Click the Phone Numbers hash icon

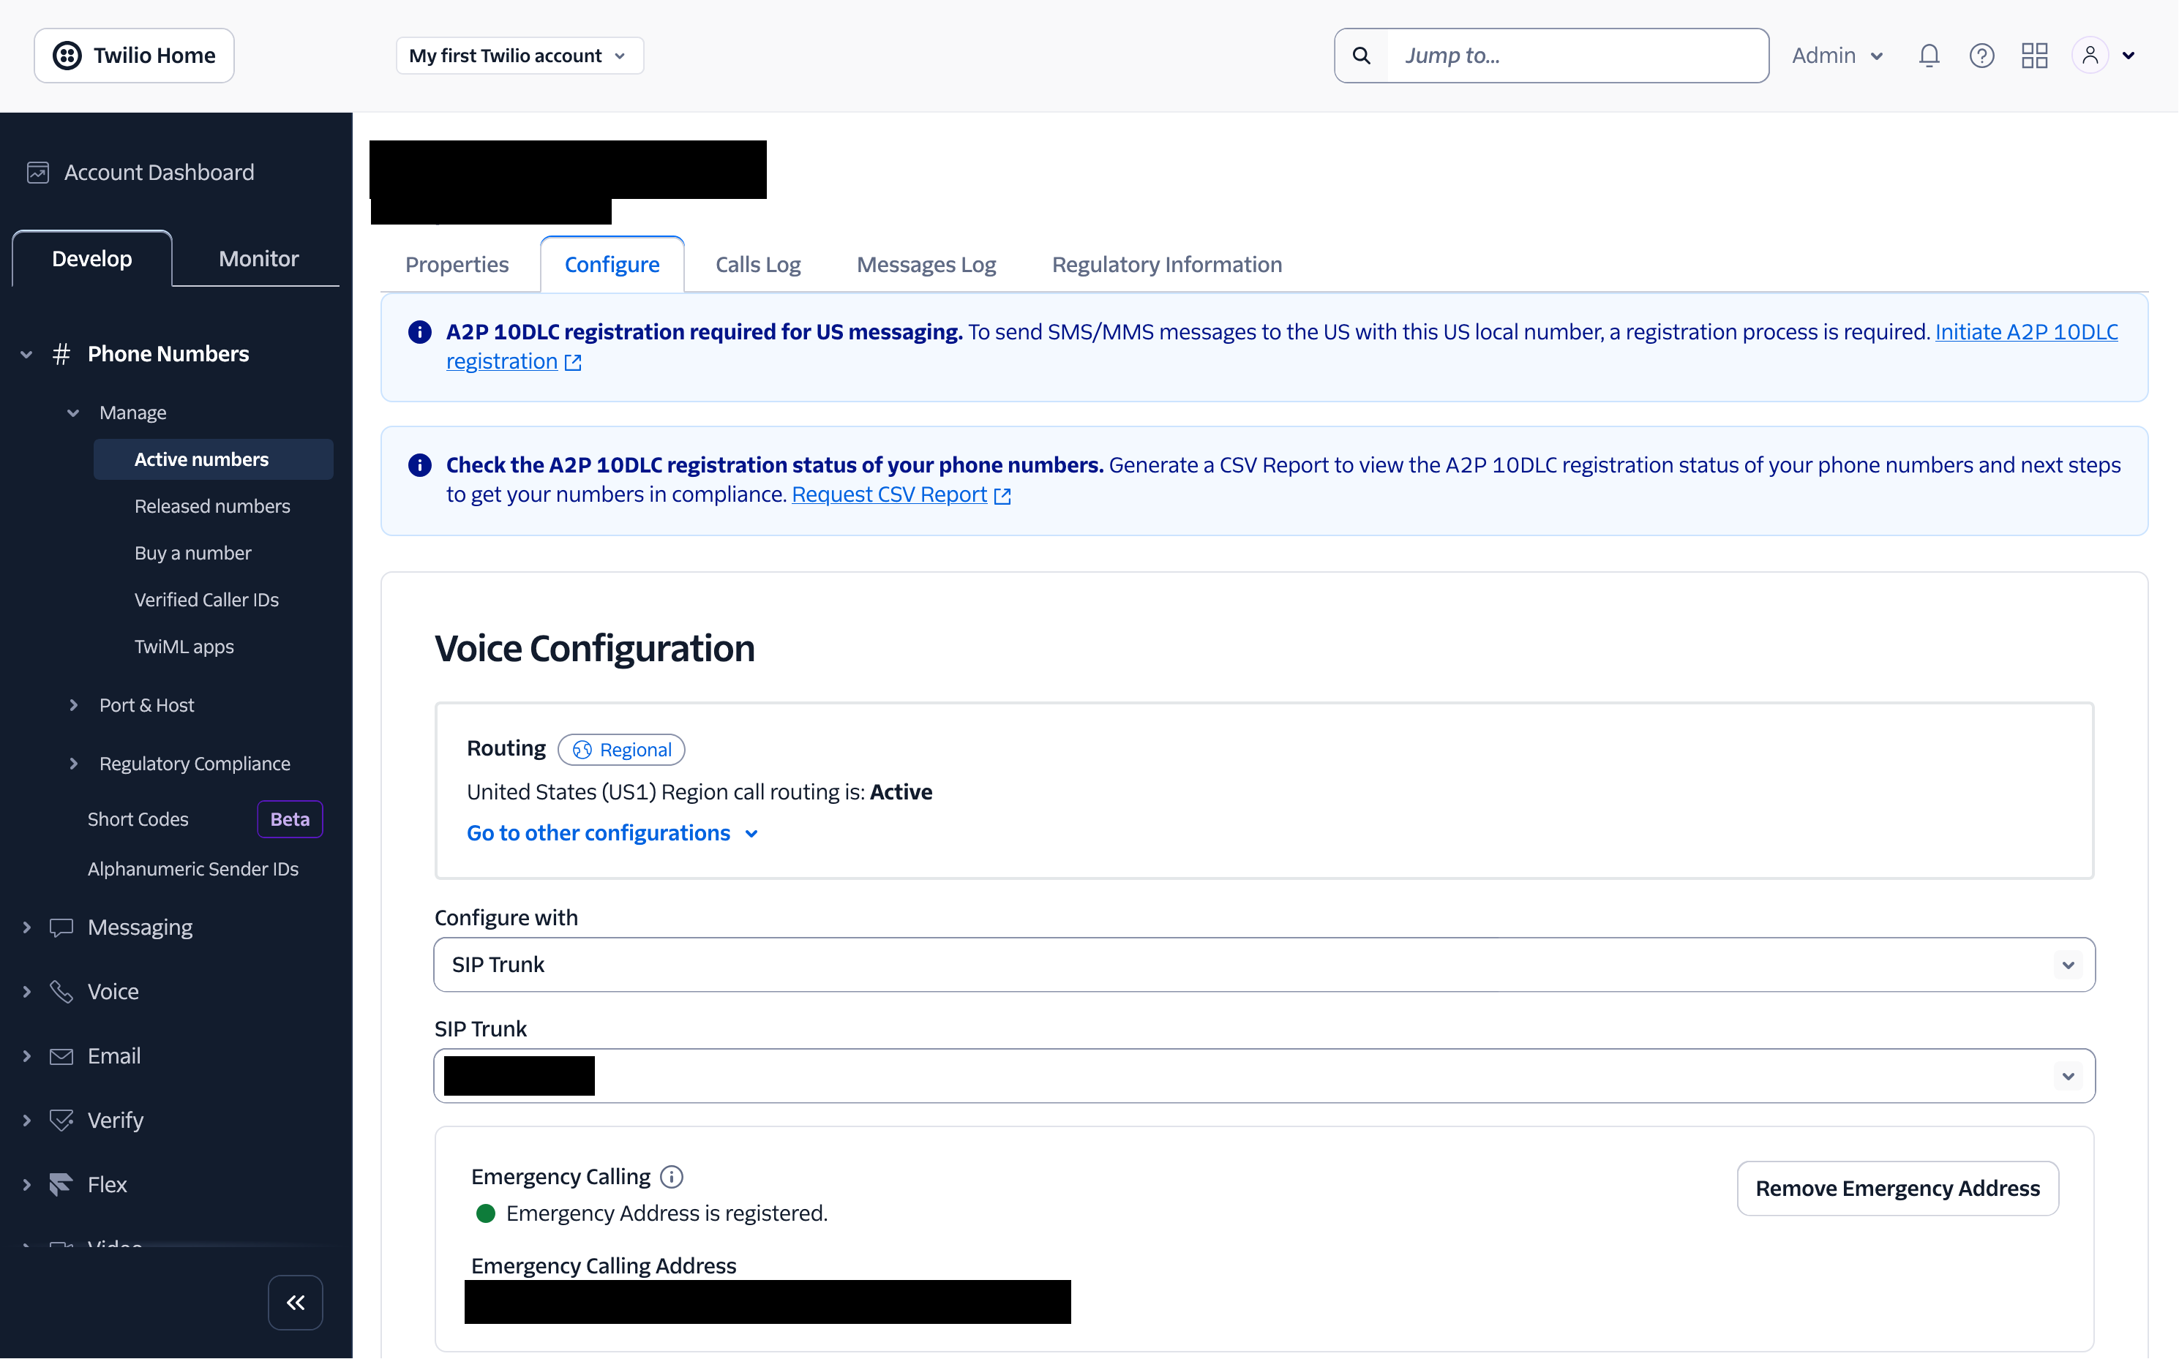tap(61, 354)
